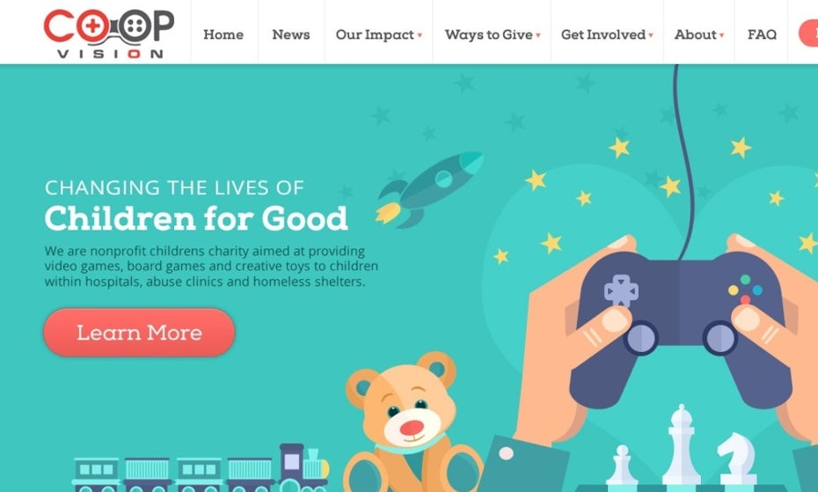Open the FAQ link
This screenshot has width=818, height=492.
pyautogui.click(x=762, y=34)
